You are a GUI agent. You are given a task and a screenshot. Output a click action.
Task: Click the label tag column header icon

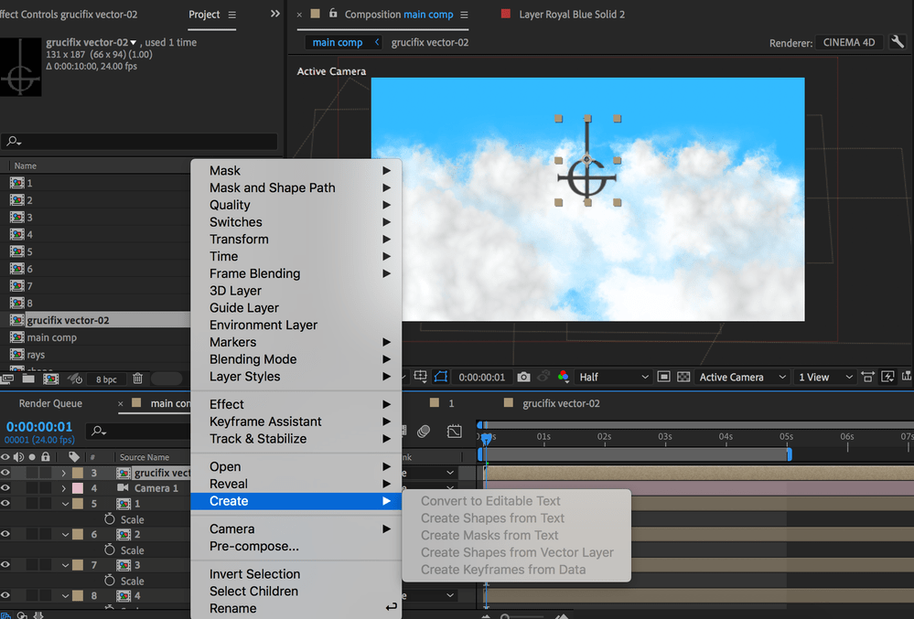73,457
